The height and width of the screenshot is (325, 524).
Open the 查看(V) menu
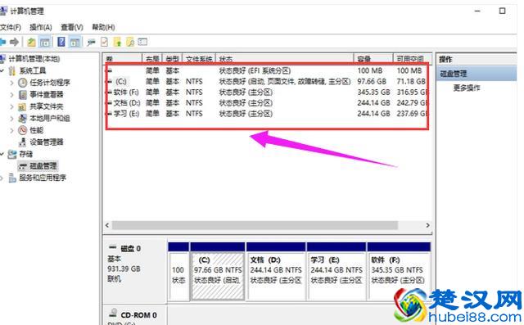[x=72, y=27]
